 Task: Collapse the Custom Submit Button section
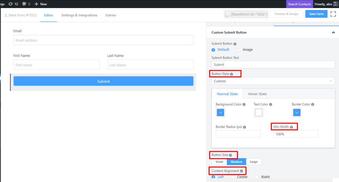coord(333,32)
